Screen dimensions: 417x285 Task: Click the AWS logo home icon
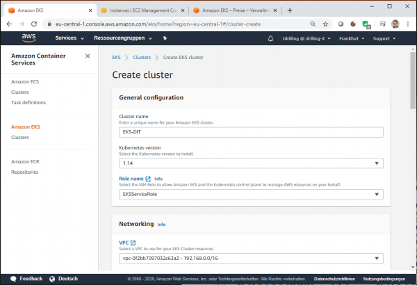(x=28, y=38)
